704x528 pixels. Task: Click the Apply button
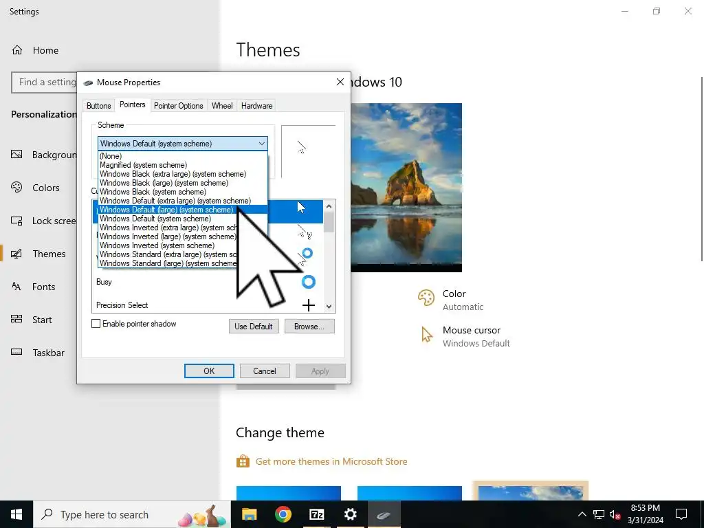coord(320,371)
